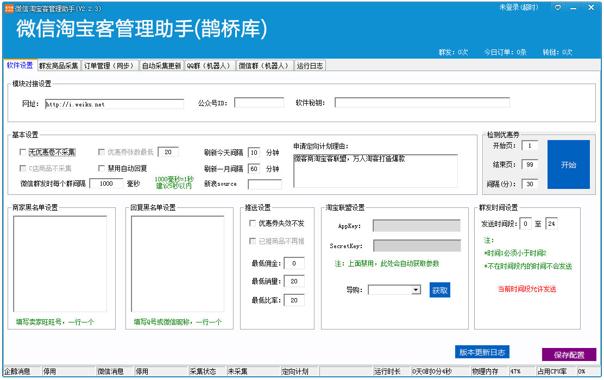604x380 pixels.
Task: Check the 优惠券失效不发 option
Action: tap(253, 223)
